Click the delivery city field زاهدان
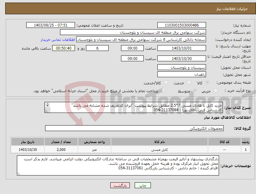Screen dimensions: 256x194 pyautogui.click(x=182, y=75)
